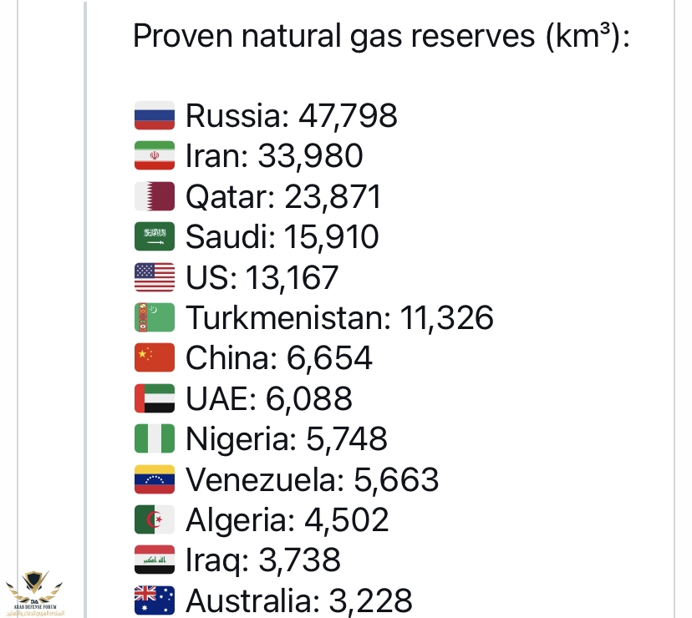Click the Turkmenistan flag icon
This screenshot has width=692, height=618.
pyautogui.click(x=155, y=317)
